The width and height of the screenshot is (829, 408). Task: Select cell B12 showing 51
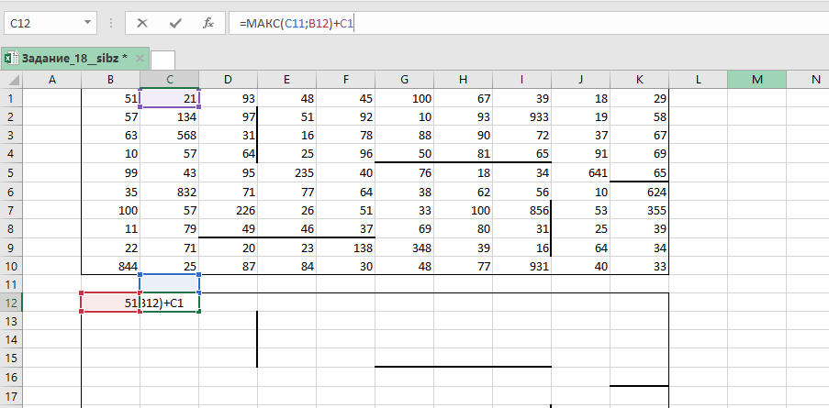coord(111,303)
